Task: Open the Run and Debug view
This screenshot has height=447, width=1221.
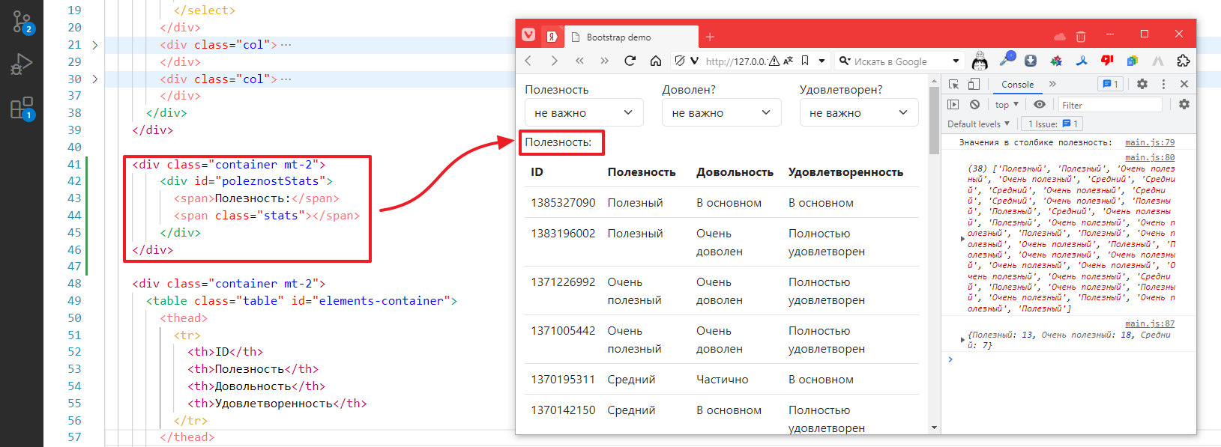Action: coord(22,65)
